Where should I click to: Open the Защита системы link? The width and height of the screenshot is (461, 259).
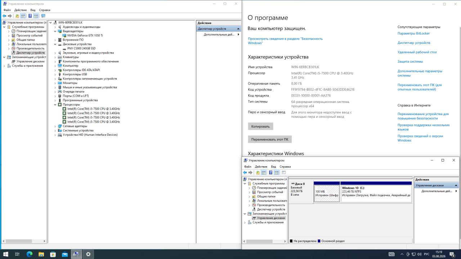[x=410, y=62]
